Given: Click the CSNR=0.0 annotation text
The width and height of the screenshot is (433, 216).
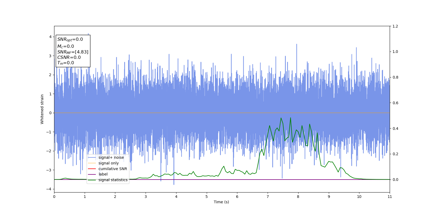Looking at the screenshot, I should click(69, 57).
